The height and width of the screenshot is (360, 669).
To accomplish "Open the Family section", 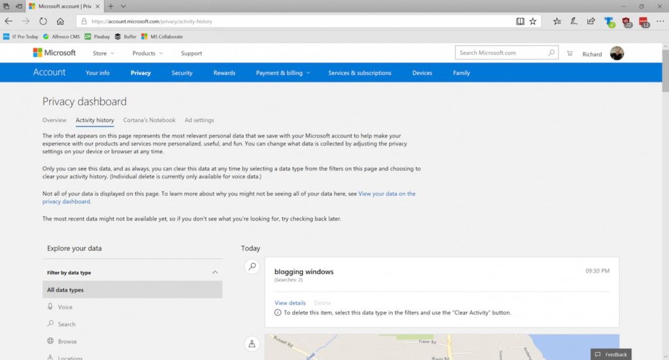I will [x=461, y=73].
